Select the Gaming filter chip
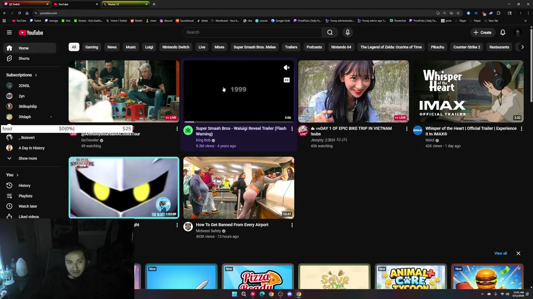This screenshot has height=299, width=533. (92, 47)
